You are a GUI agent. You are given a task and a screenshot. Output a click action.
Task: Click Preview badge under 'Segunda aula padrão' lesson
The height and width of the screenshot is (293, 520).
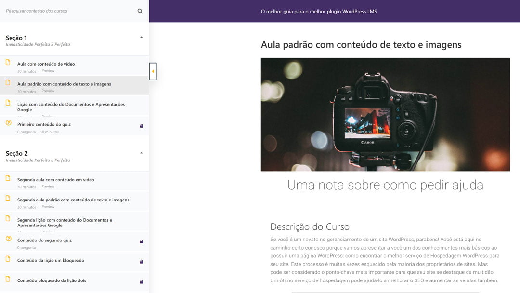tap(48, 207)
